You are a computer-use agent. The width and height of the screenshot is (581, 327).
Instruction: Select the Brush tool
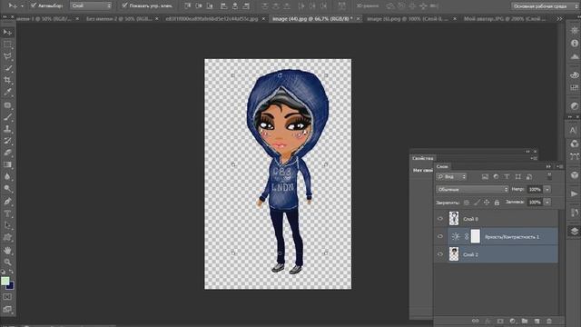(7, 117)
